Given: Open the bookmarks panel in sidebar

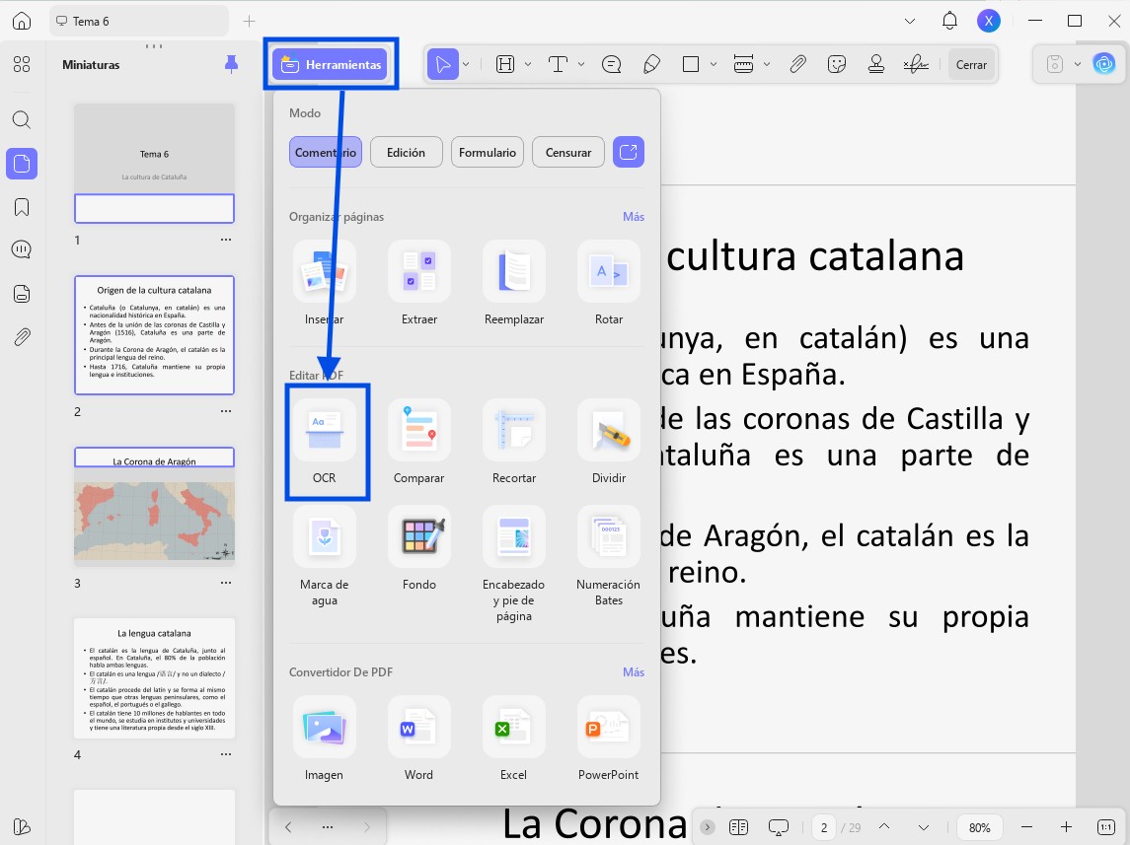Looking at the screenshot, I should pos(22,207).
